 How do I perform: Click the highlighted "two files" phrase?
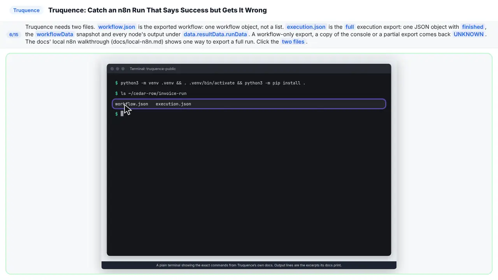click(293, 42)
